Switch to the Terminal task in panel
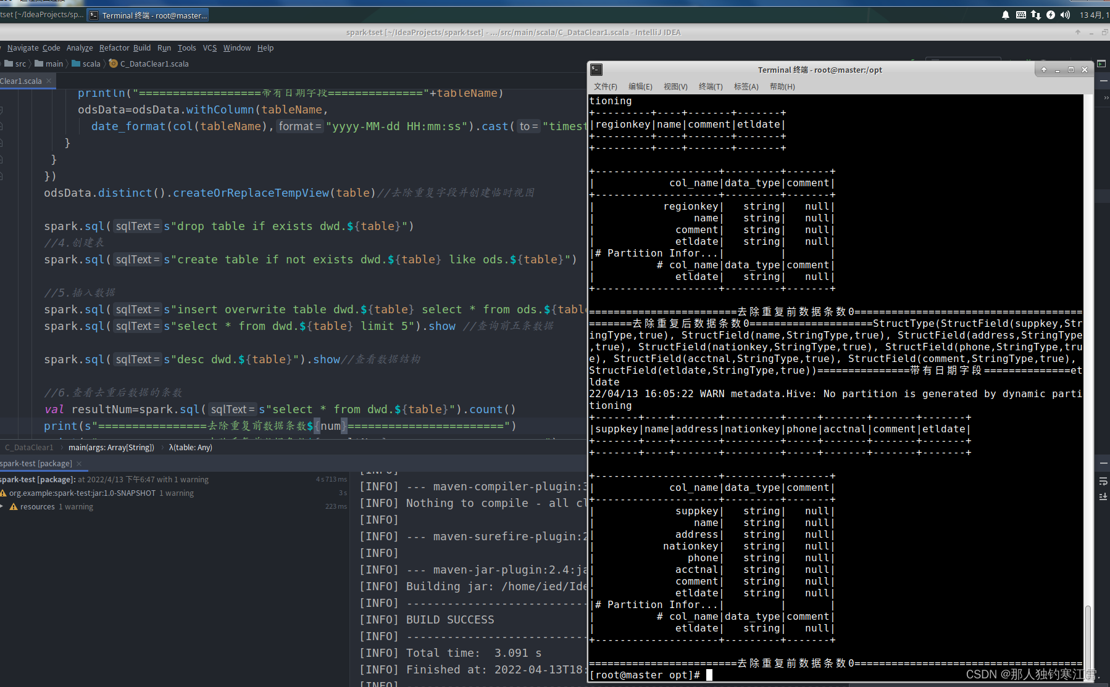Screen dimensions: 1110x687 [148, 15]
